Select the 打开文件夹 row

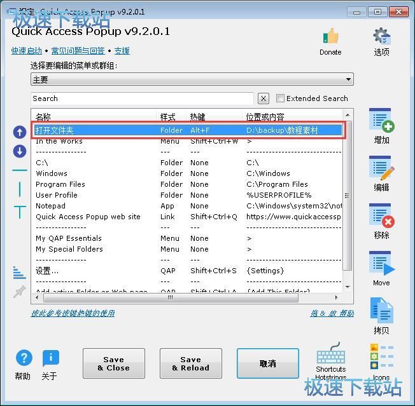coord(188,130)
